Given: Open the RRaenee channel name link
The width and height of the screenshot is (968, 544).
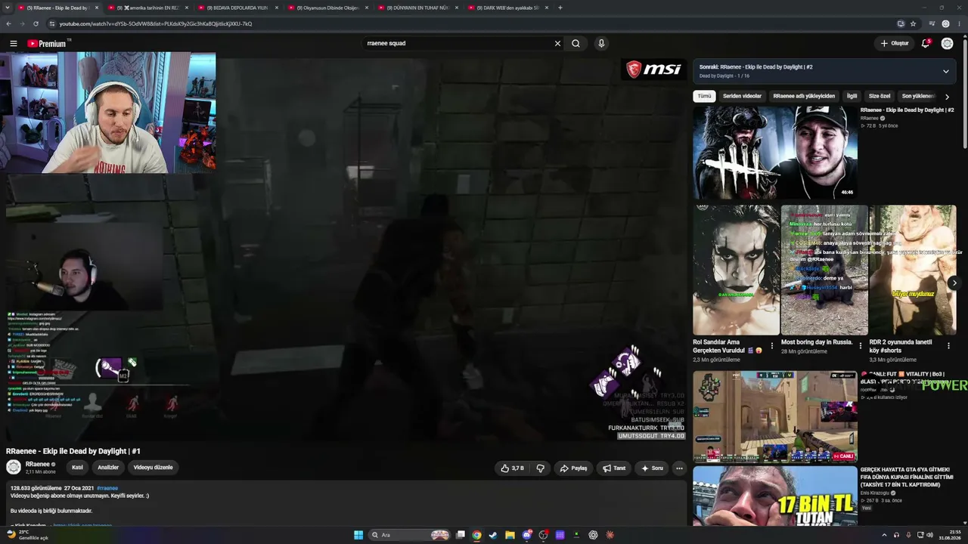Looking at the screenshot, I should pyautogui.click(x=38, y=464).
